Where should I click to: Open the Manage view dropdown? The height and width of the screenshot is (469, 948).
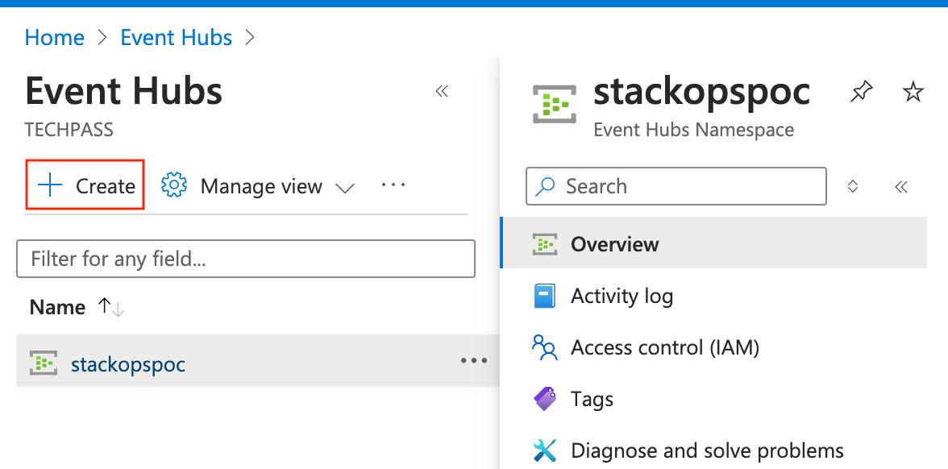pyautogui.click(x=345, y=187)
